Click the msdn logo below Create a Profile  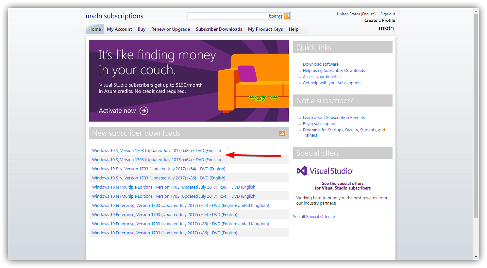[386, 28]
